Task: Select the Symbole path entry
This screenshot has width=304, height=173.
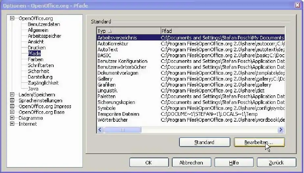Action: [191, 108]
